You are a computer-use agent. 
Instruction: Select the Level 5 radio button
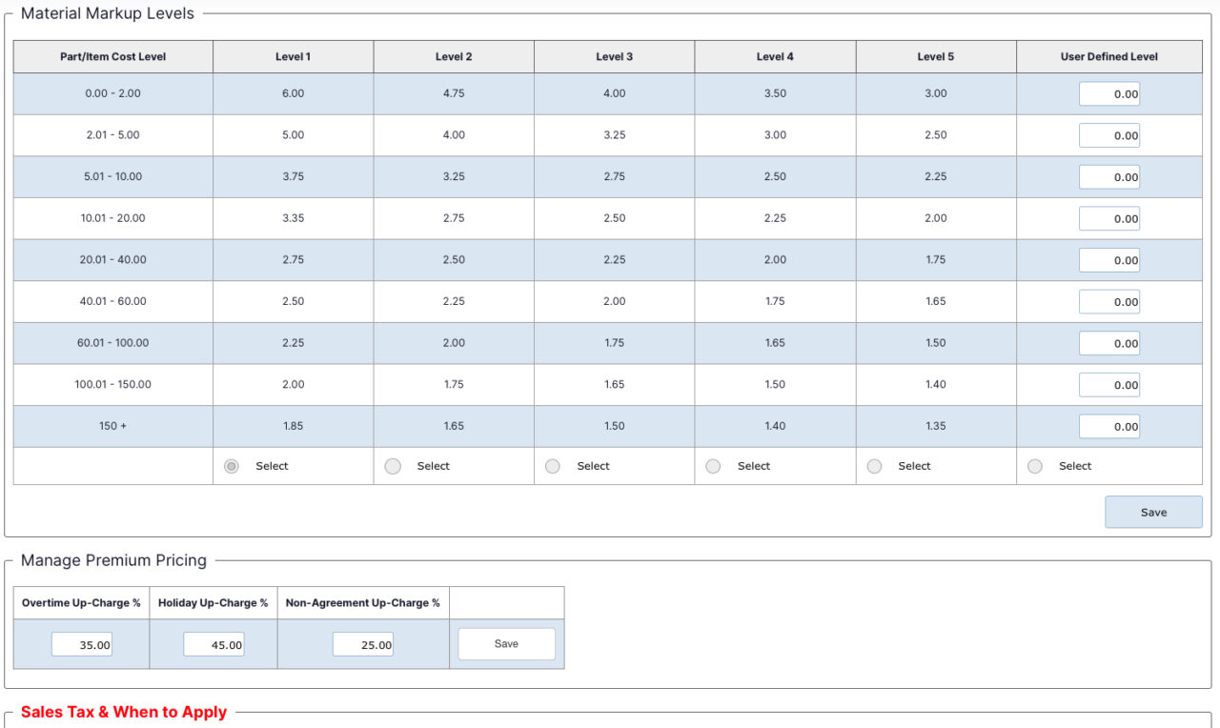click(x=874, y=466)
